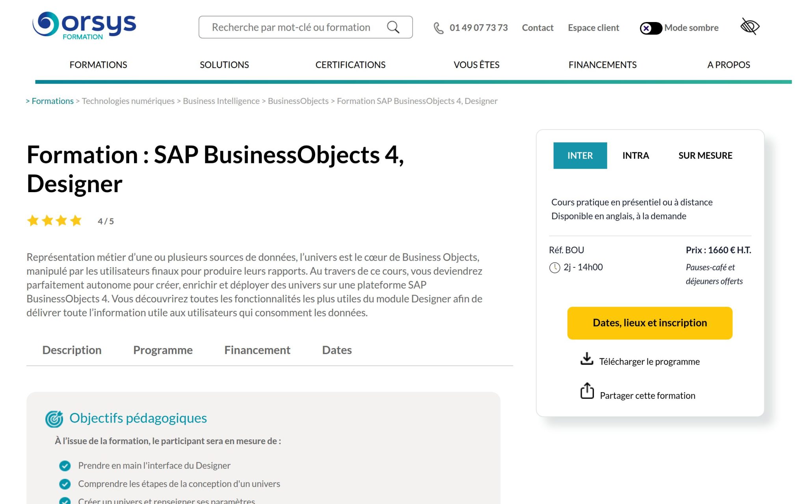Click the target icon by Objectifs pédagogiques
The height and width of the screenshot is (504, 807).
tap(54, 419)
